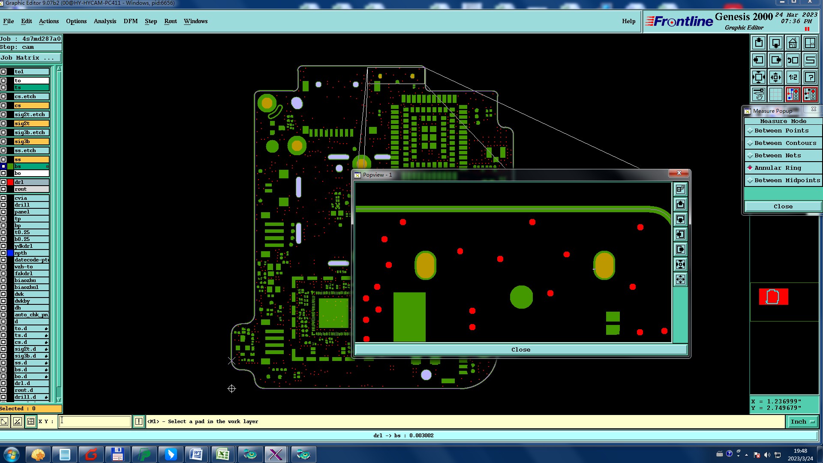Image resolution: width=823 pixels, height=463 pixels.
Task: Click pan left icon in Popview
Action: (680, 235)
